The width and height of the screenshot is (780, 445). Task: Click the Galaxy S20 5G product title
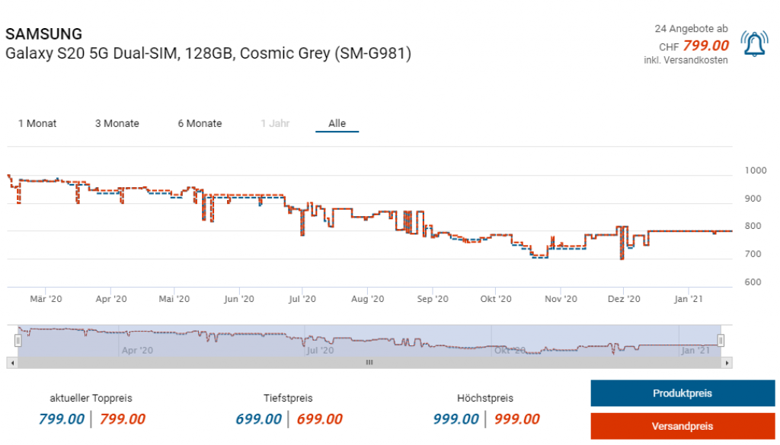click(208, 55)
